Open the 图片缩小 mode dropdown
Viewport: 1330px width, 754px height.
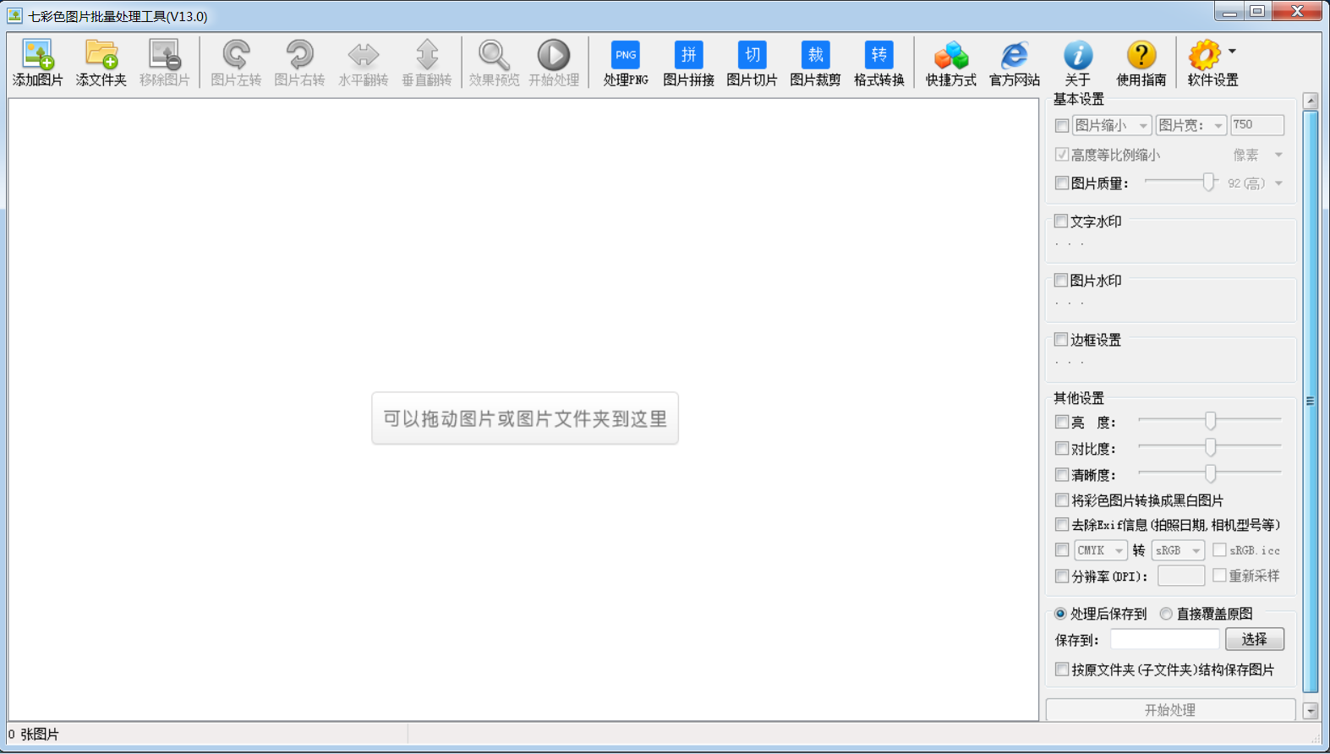coord(1112,125)
